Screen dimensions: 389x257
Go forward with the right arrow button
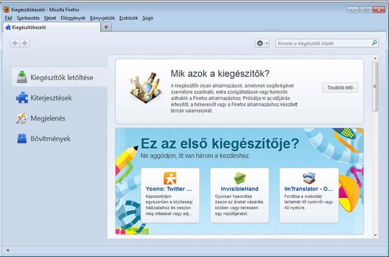[25, 43]
